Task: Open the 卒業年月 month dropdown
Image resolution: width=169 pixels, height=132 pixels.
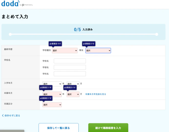Action: coord(73,94)
